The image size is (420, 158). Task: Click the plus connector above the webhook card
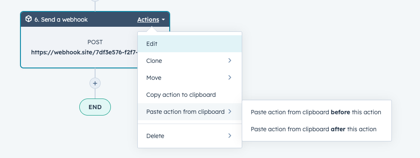click(x=95, y=0)
